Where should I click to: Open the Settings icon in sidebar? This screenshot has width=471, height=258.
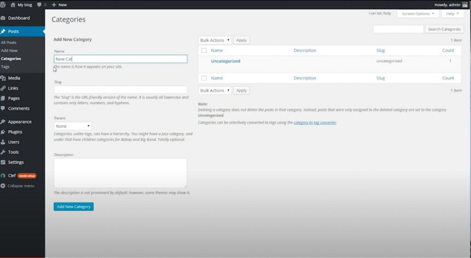point(3,162)
